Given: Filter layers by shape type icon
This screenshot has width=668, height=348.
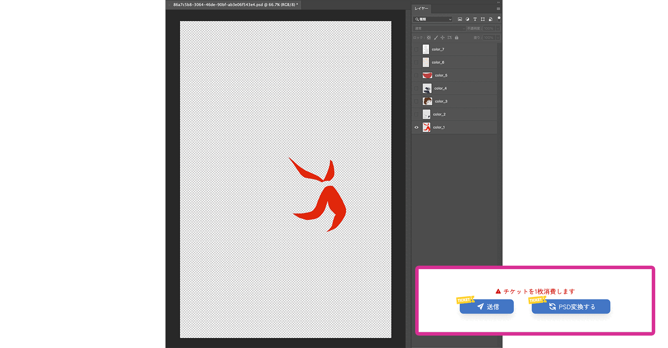Looking at the screenshot, I should pos(482,19).
